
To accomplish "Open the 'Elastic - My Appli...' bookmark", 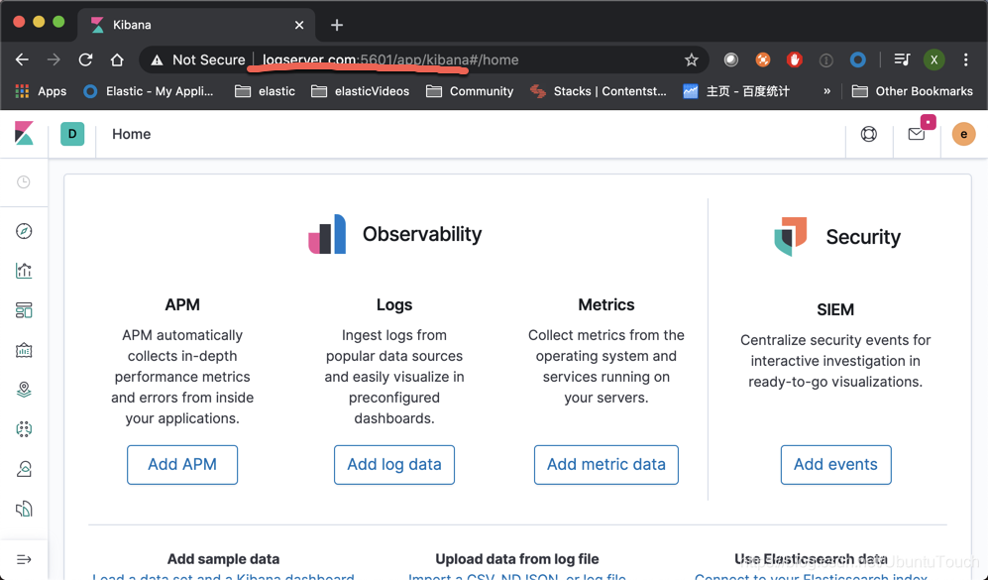I will 149,91.
